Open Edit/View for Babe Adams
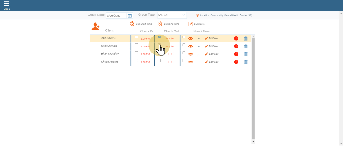The height and width of the screenshot is (146, 343). pyautogui.click(x=212, y=46)
